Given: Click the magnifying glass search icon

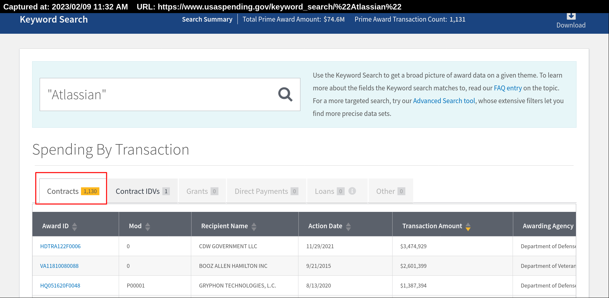Looking at the screenshot, I should pyautogui.click(x=285, y=95).
